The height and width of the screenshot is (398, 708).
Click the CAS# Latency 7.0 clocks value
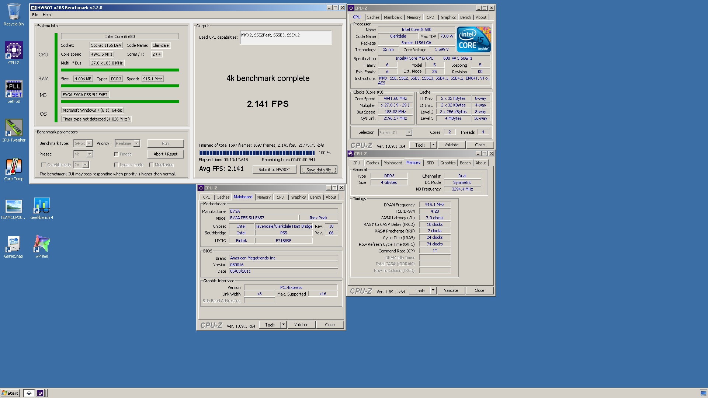click(x=435, y=218)
